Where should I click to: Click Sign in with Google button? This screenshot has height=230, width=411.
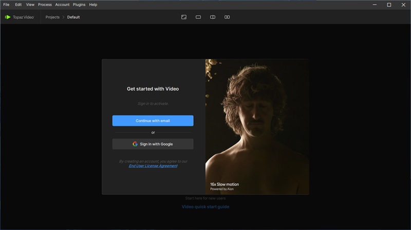coord(153,144)
